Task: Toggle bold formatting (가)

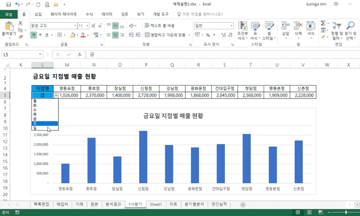Action: (33, 35)
